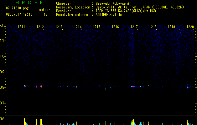Click the 0.8 kHz axis label
This screenshot has height=125, width=197.
3,87
